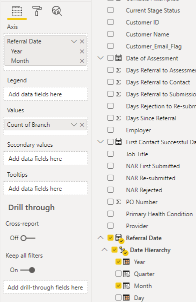This screenshot has height=302, width=196.
Task: Select Month level in the Axis well
Action: tap(20, 61)
